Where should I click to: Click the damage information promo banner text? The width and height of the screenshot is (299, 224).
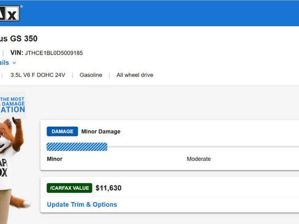pyautogui.click(x=12, y=105)
